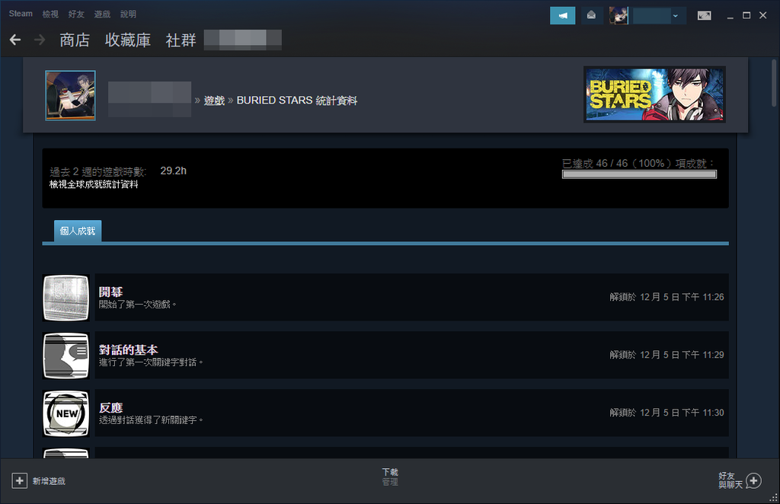Click the 新增遊戲 plus icon
This screenshot has width=780, height=504.
coord(19,480)
